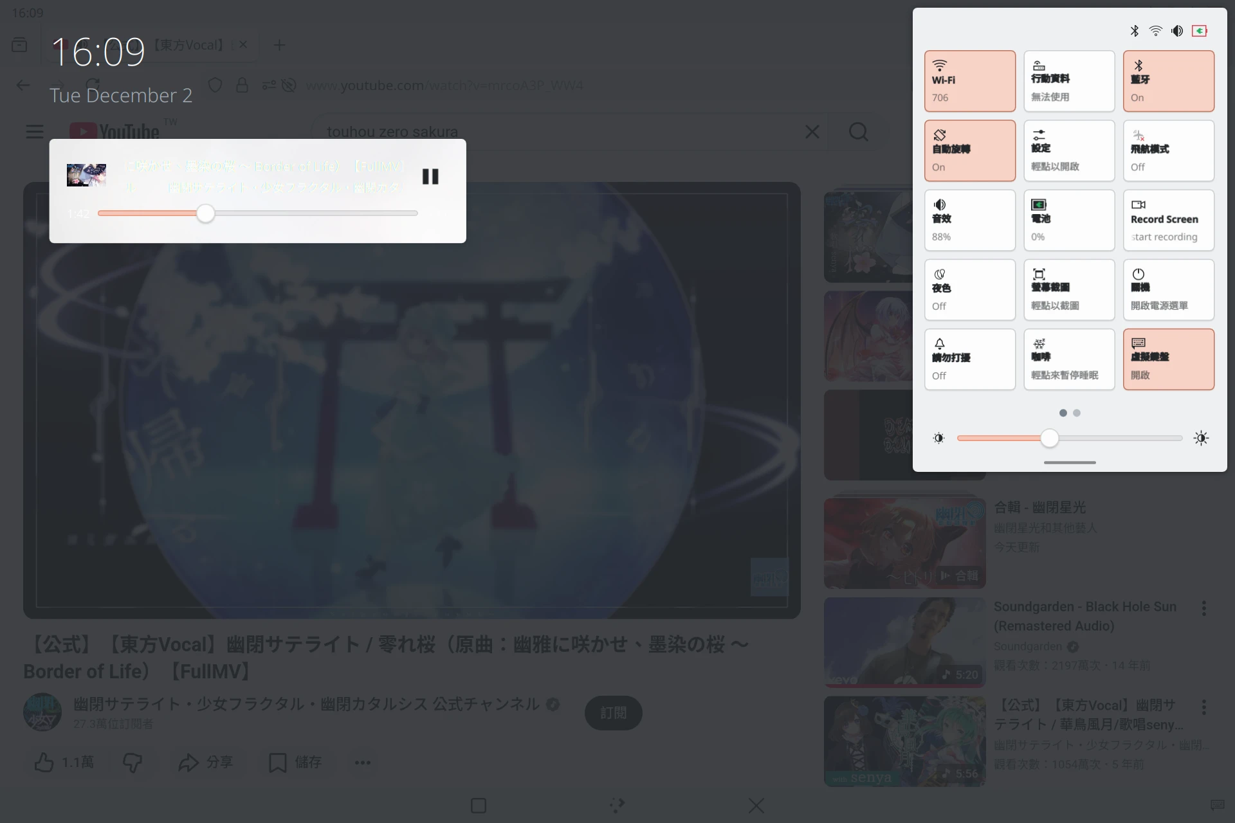Click the battery 0% tile
Viewport: 1235px width, 823px height.
(x=1068, y=220)
